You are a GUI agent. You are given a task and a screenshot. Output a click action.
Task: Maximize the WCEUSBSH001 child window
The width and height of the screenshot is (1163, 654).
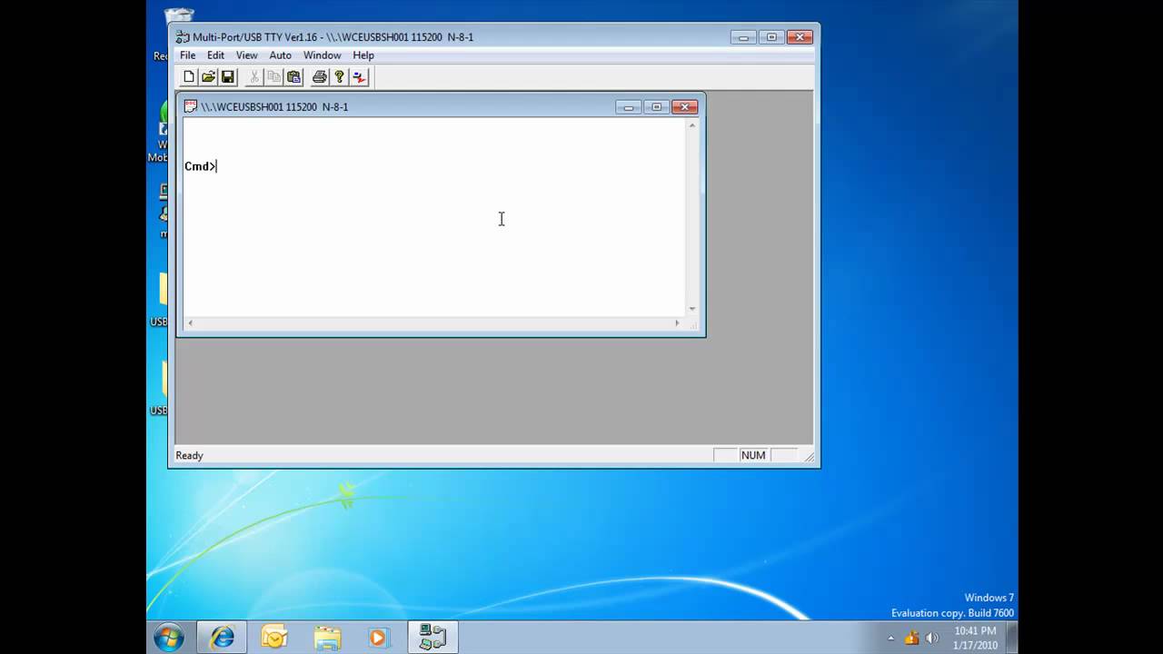[657, 107]
